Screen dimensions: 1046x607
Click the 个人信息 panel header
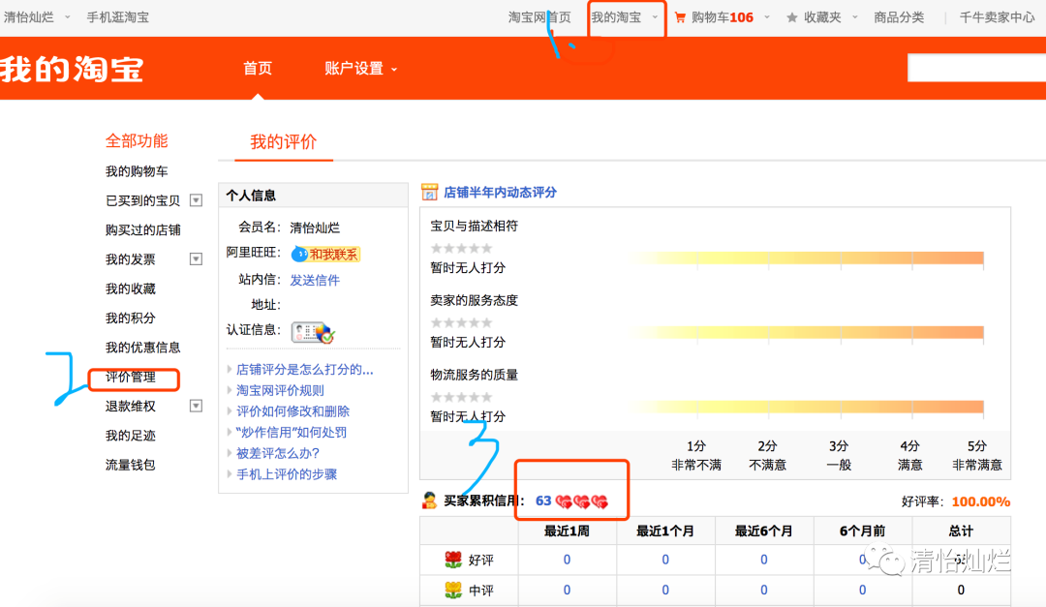point(314,196)
